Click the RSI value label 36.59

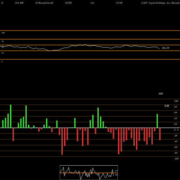[x=166, y=48]
